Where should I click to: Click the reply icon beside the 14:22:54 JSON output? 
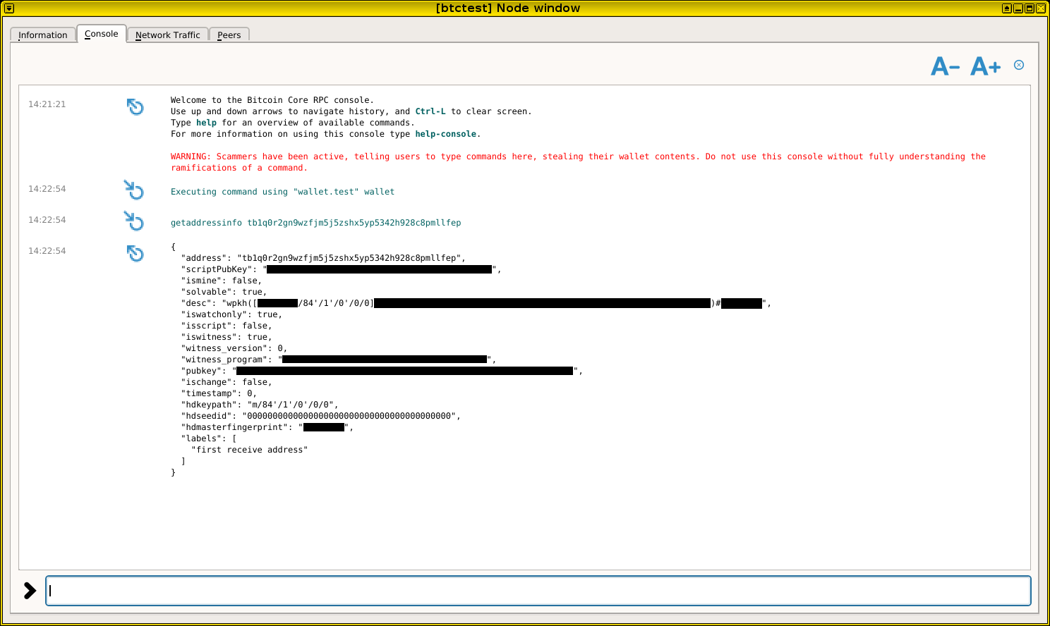coord(135,253)
